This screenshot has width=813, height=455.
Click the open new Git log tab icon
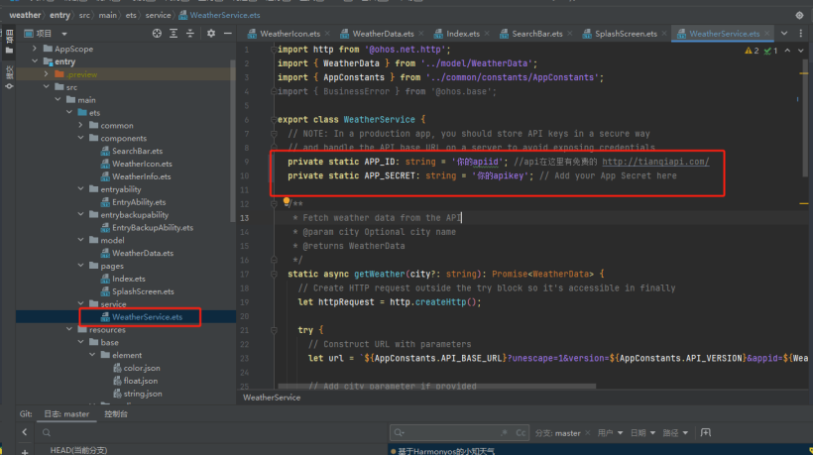(x=706, y=432)
